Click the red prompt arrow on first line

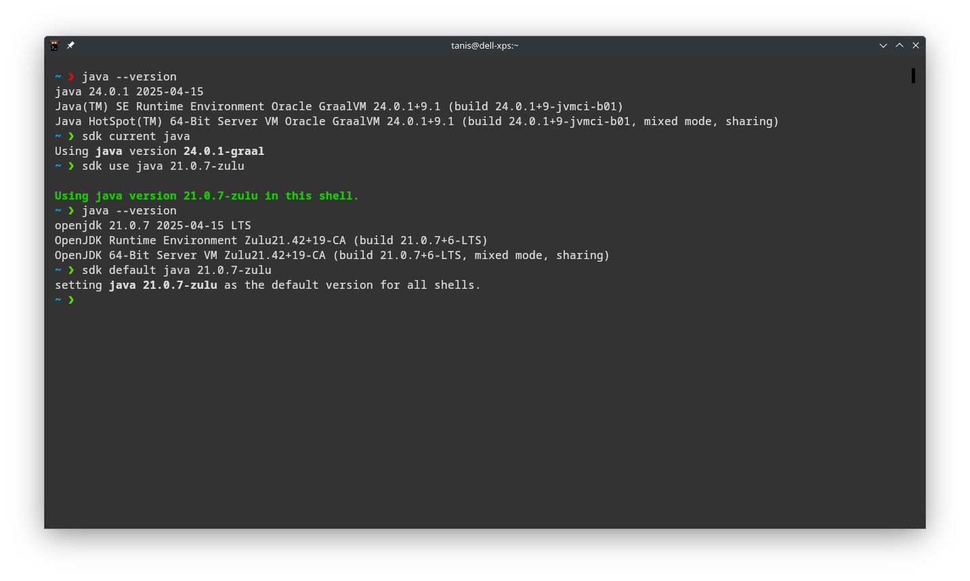(x=71, y=77)
